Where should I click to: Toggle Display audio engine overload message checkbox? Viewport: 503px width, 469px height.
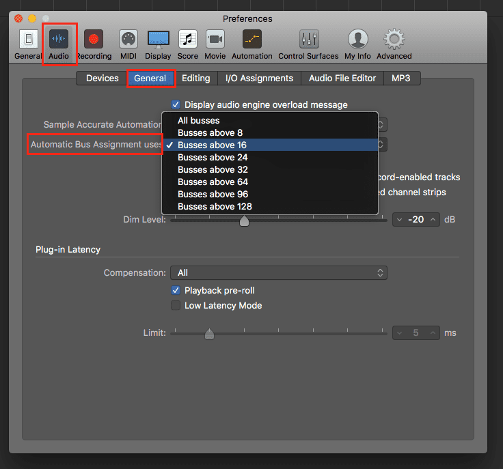click(176, 104)
